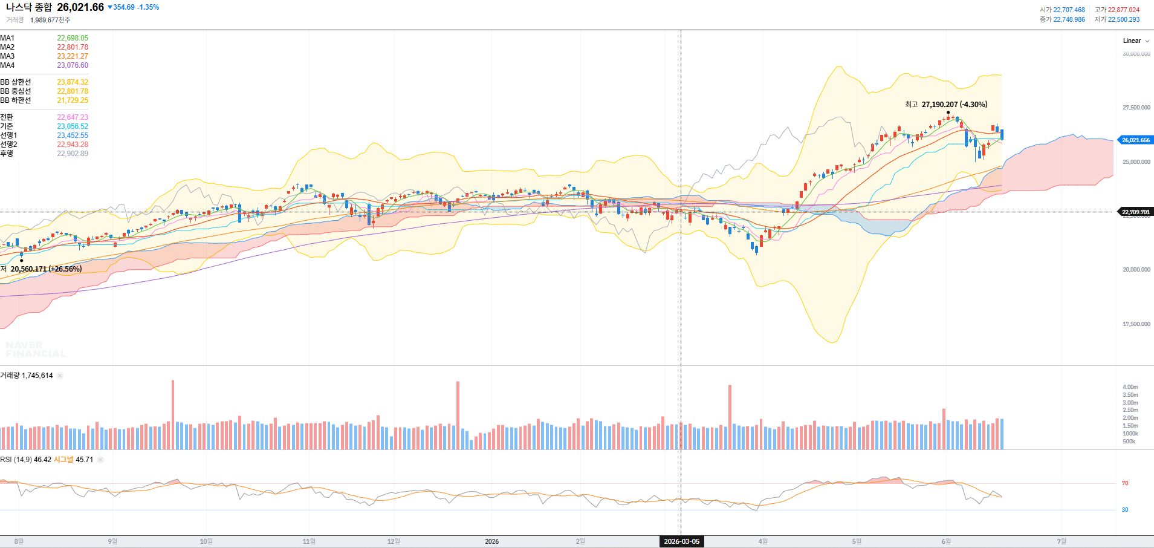The width and height of the screenshot is (1154, 548).
Task: Click 고가 22,877.024 in header
Action: click(1117, 10)
